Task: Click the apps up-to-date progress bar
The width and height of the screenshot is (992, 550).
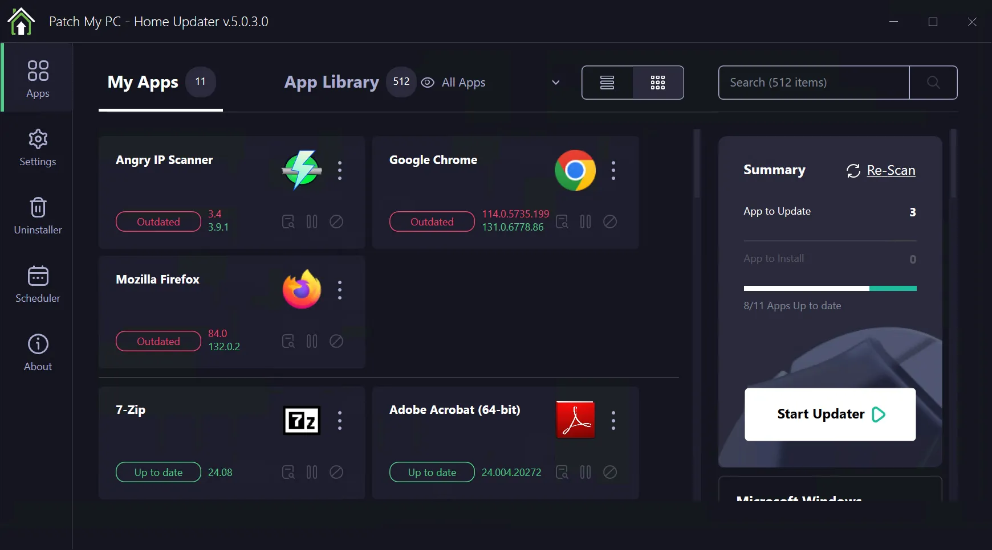Action: (x=830, y=289)
